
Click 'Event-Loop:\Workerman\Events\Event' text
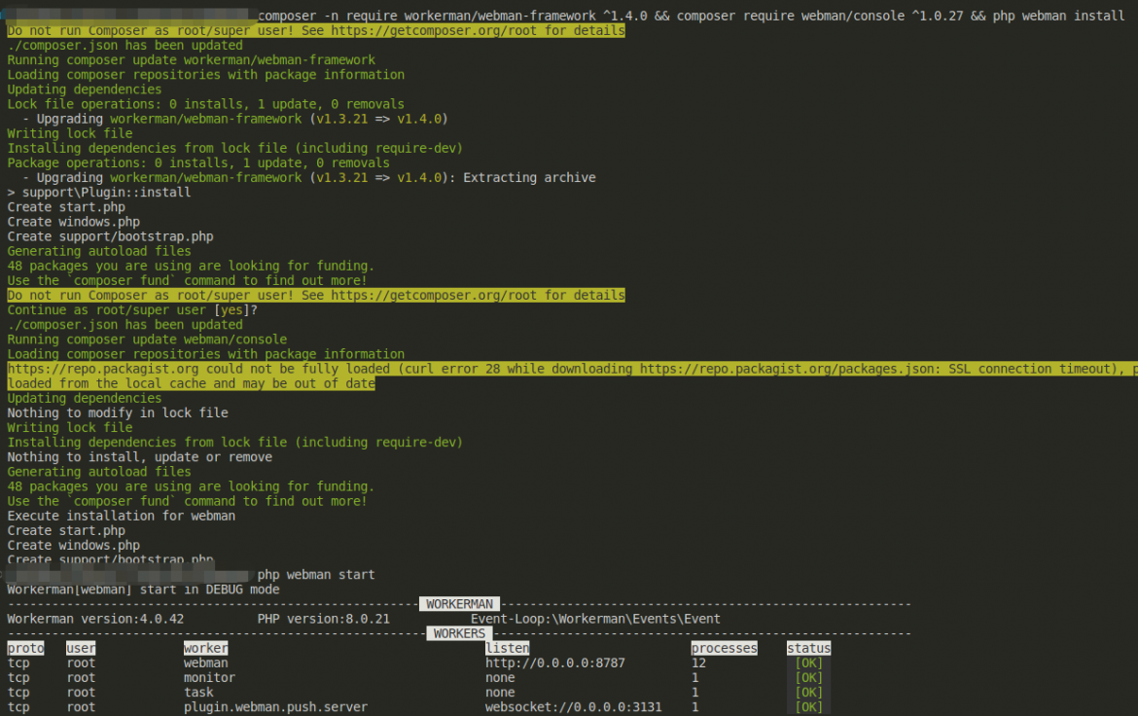[x=596, y=619]
